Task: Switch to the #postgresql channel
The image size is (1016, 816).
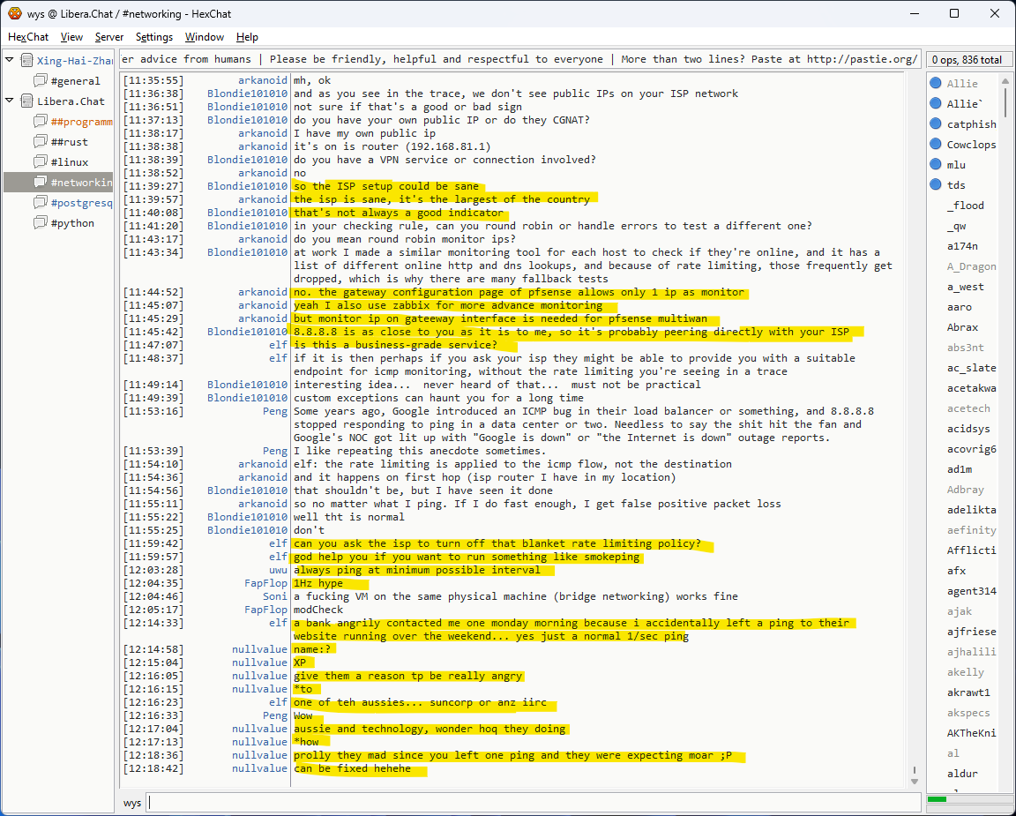Action: 82,203
